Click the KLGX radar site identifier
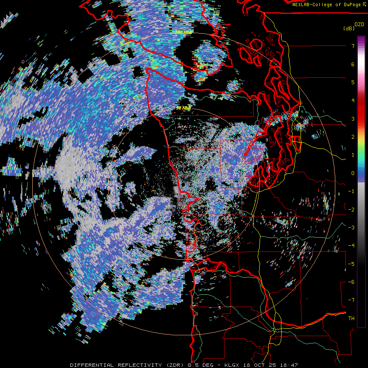 click(232, 365)
